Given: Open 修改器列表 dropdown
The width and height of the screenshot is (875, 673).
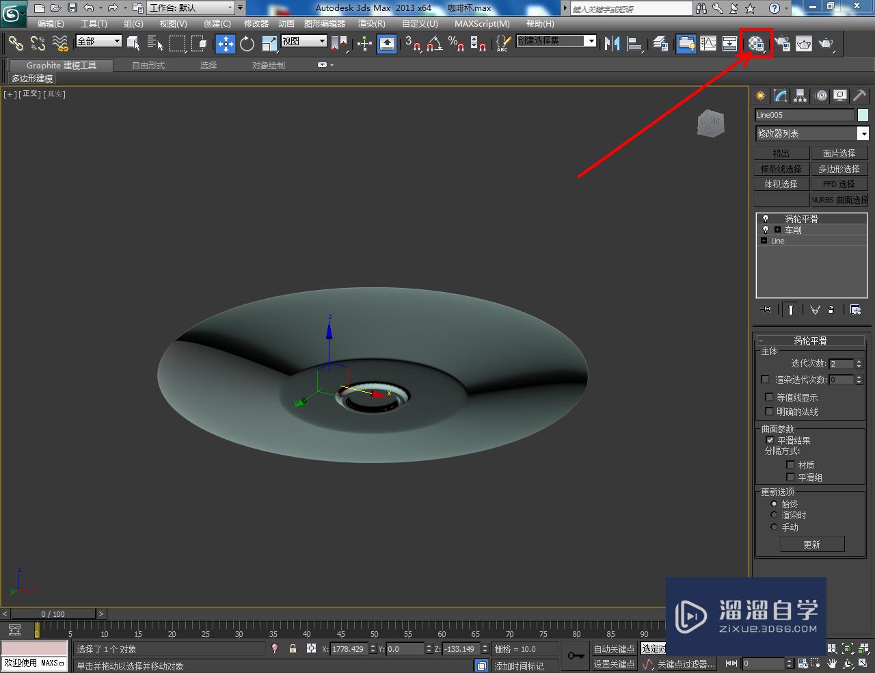Looking at the screenshot, I should [811, 133].
